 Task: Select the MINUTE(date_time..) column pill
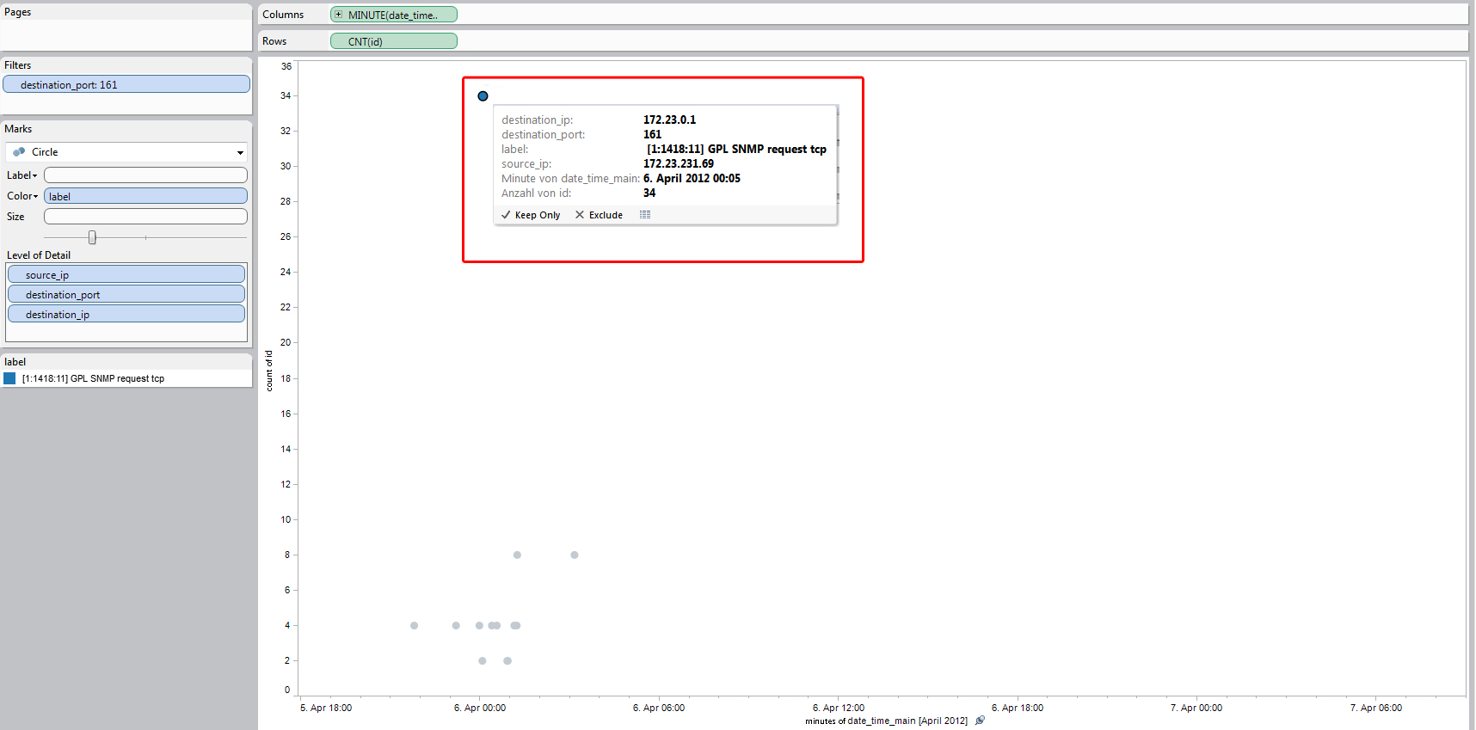click(x=394, y=15)
